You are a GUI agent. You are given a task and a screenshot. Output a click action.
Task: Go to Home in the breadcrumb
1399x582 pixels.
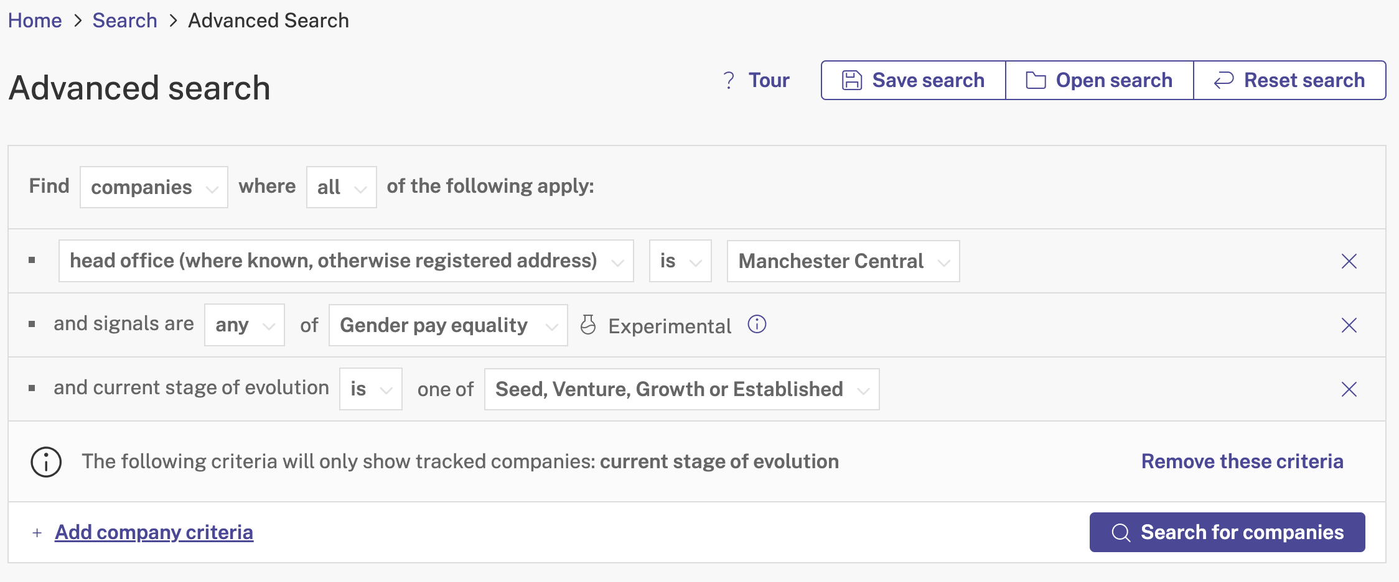(35, 21)
